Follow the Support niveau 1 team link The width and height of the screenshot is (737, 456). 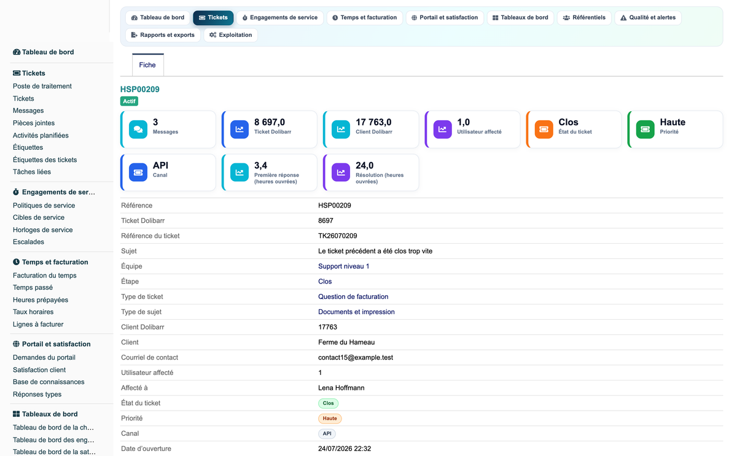[344, 266]
